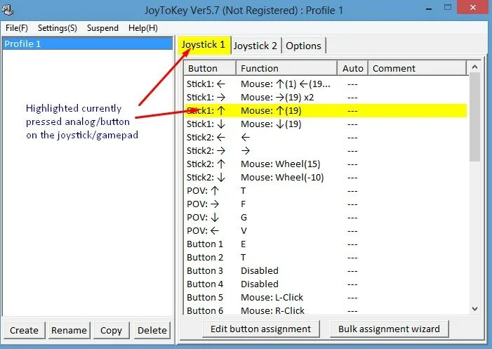
Task: Click the Rename profile button
Action: (x=69, y=330)
